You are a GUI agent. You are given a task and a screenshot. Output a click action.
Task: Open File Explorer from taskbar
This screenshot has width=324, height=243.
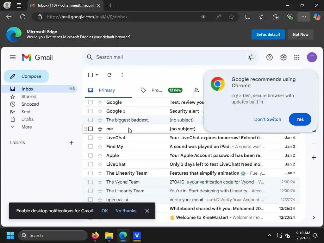click(109, 235)
